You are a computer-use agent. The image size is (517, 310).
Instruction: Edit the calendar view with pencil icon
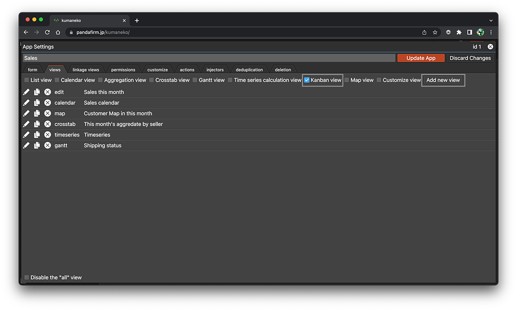[x=26, y=103]
